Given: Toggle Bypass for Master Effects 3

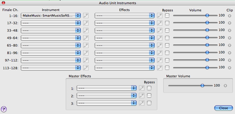Looking at the screenshot, I should point(149,103).
